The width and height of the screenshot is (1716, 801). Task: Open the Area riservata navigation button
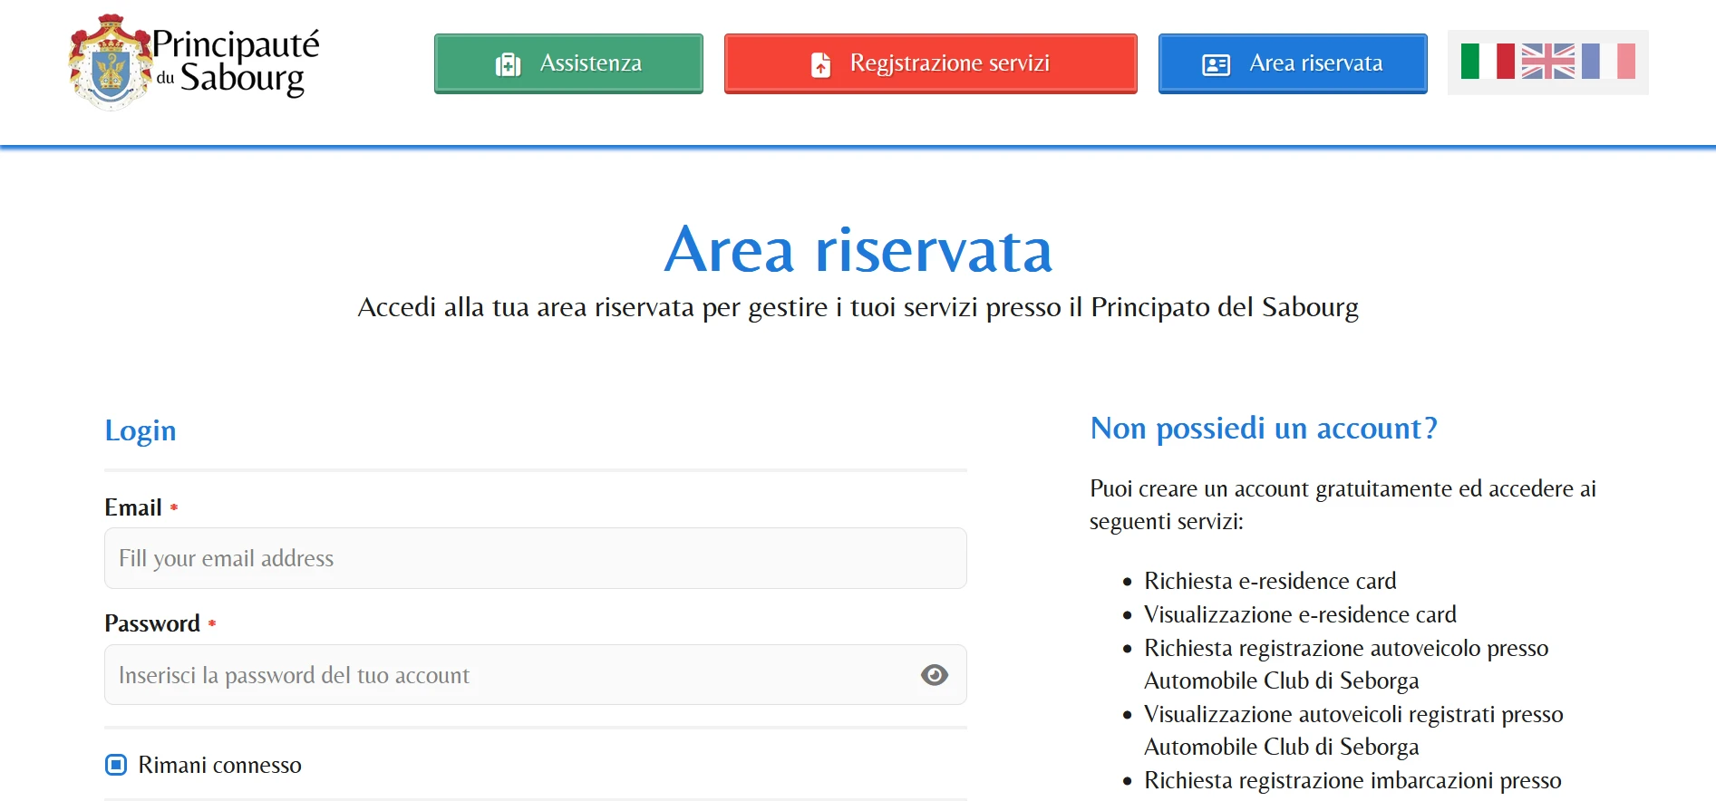[x=1293, y=63]
